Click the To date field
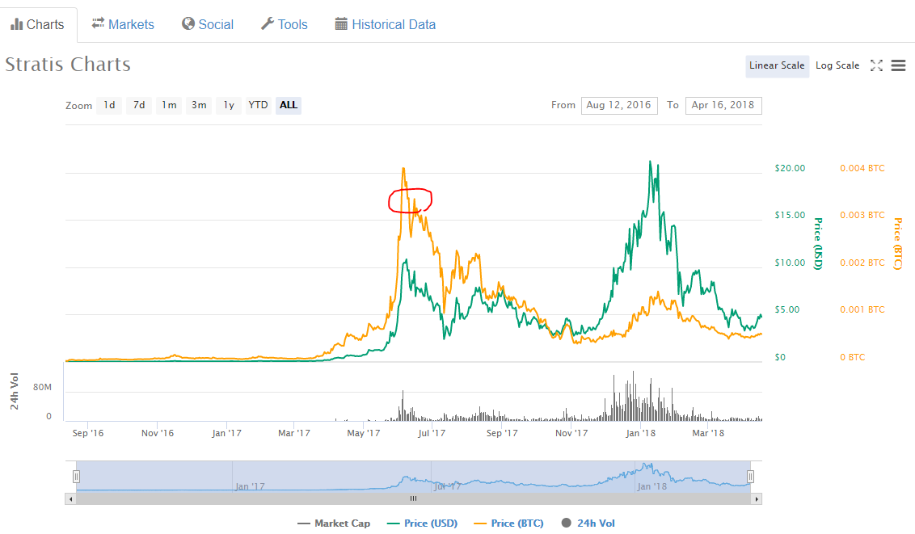The image size is (915, 534). pos(723,105)
